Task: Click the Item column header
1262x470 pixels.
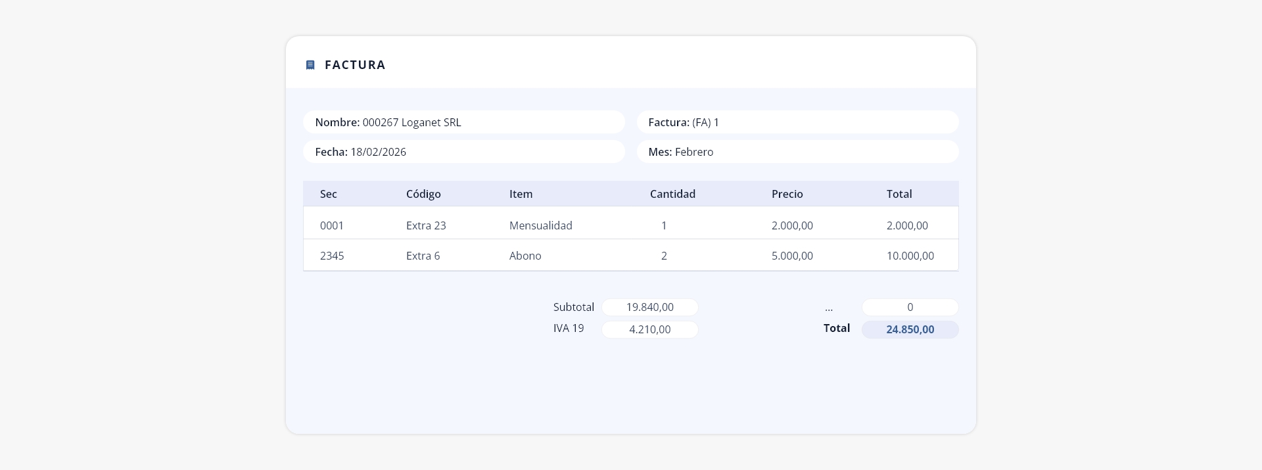Action: pyautogui.click(x=521, y=194)
